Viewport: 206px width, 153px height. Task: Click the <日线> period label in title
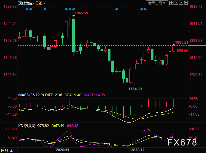coord(39,3)
